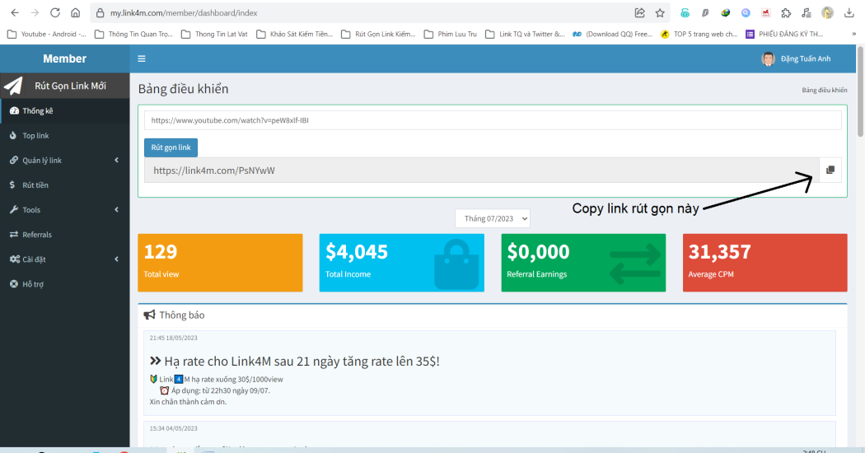Open the Phim Luu Tru bookmark folder

[x=450, y=35]
